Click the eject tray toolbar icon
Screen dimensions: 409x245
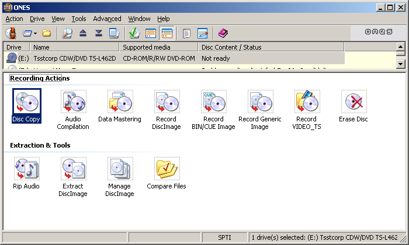click(x=83, y=33)
